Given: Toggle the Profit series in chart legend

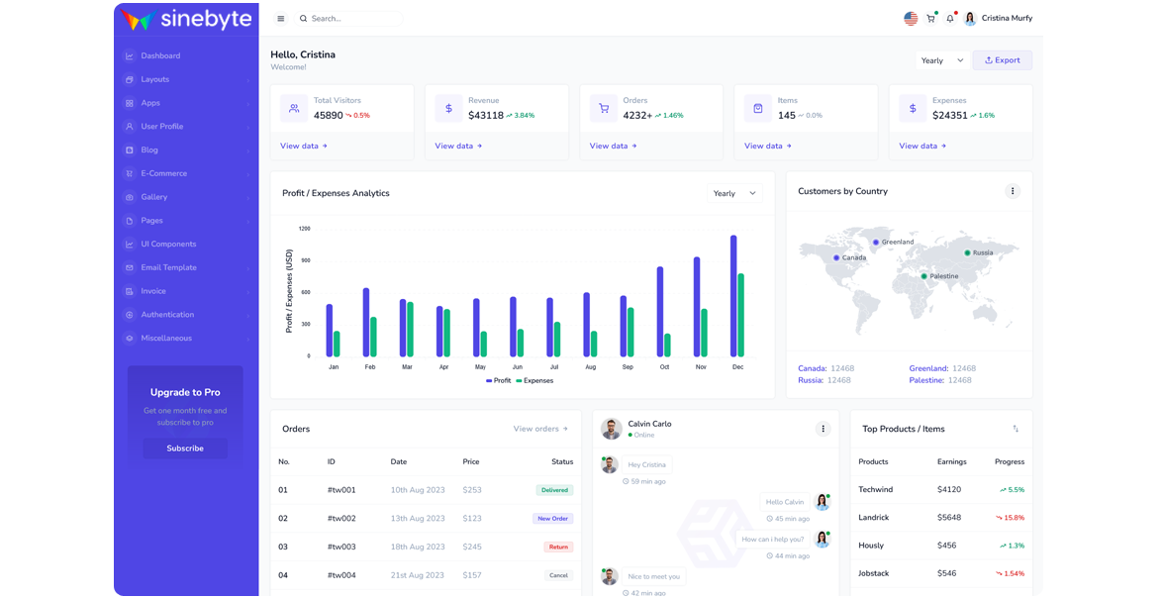Looking at the screenshot, I should (499, 381).
